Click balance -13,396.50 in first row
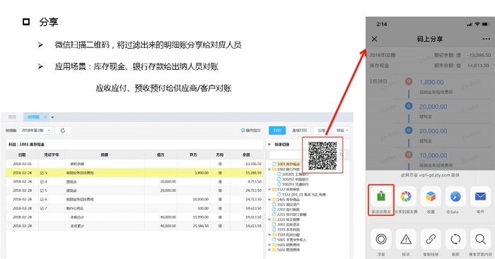495x259 pixels. tap(252, 164)
